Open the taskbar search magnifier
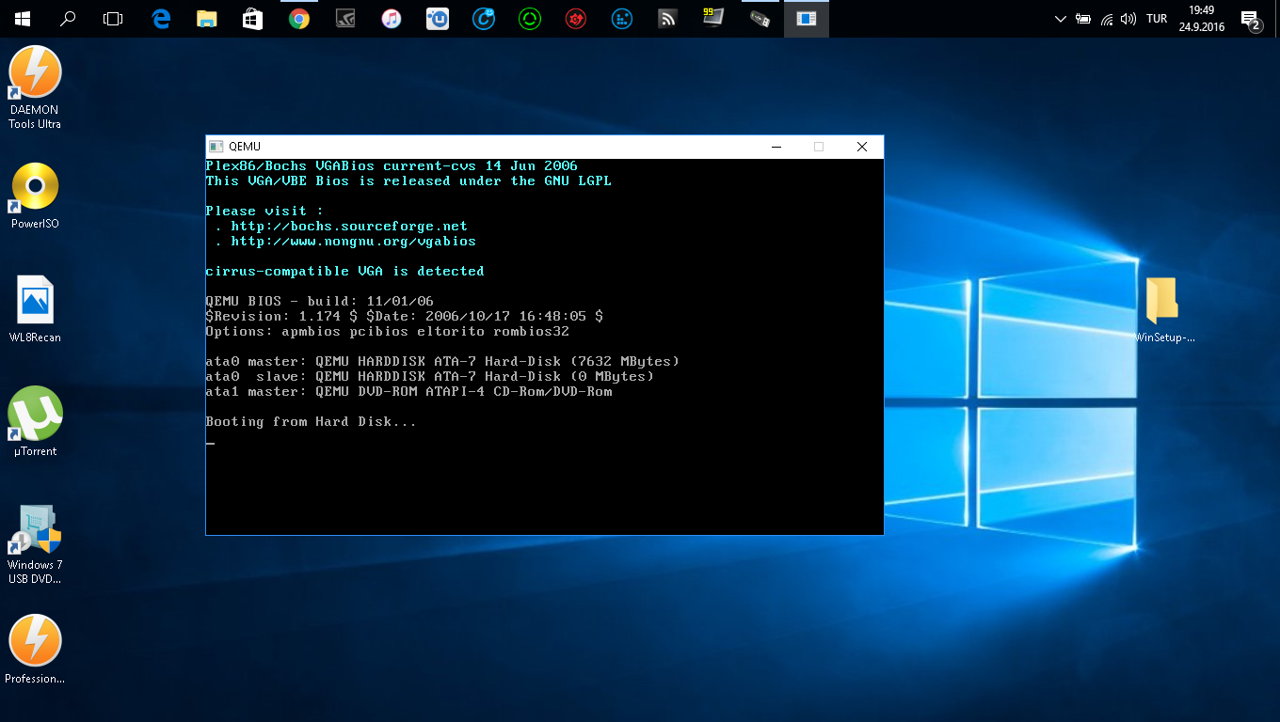This screenshot has width=1280, height=722. click(x=68, y=19)
